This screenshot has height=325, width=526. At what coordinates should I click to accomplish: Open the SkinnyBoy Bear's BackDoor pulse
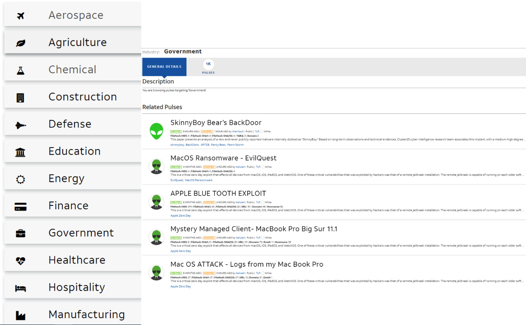click(x=216, y=123)
